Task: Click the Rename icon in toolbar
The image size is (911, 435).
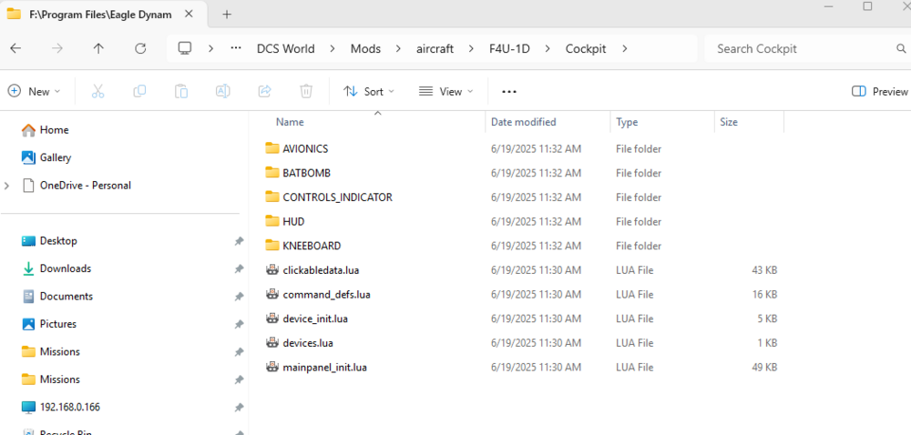Action: (x=222, y=91)
